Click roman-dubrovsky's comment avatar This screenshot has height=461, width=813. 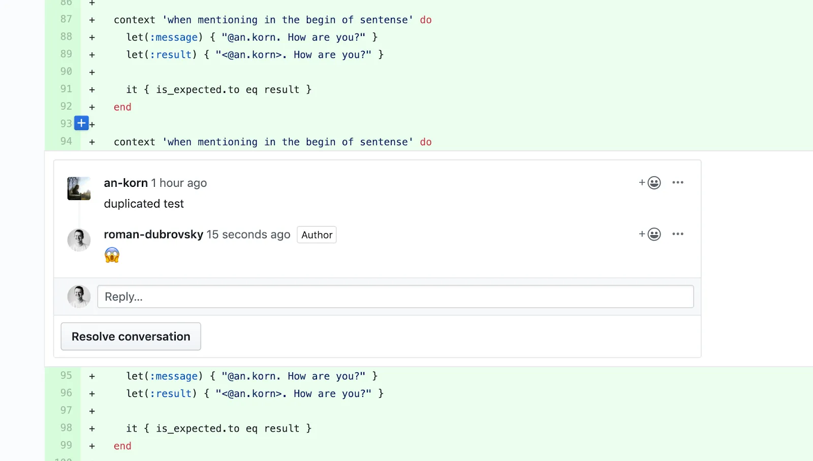point(78,240)
